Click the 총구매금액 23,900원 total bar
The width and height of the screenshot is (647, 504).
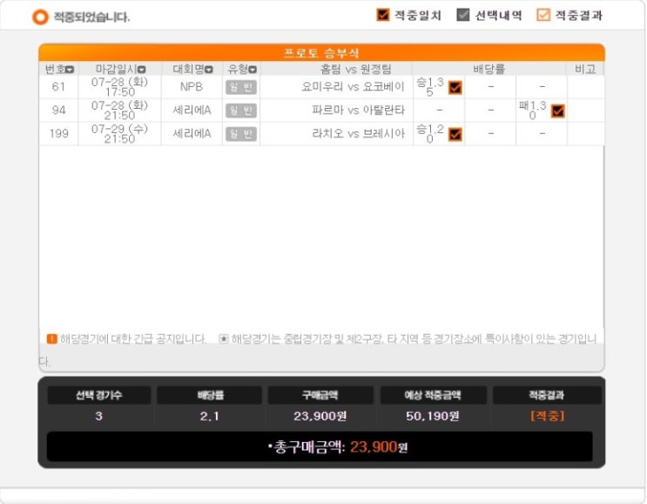pyautogui.click(x=320, y=447)
